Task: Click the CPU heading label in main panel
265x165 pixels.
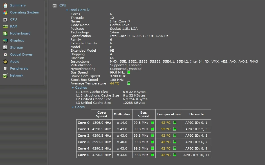Action: tap(63, 5)
